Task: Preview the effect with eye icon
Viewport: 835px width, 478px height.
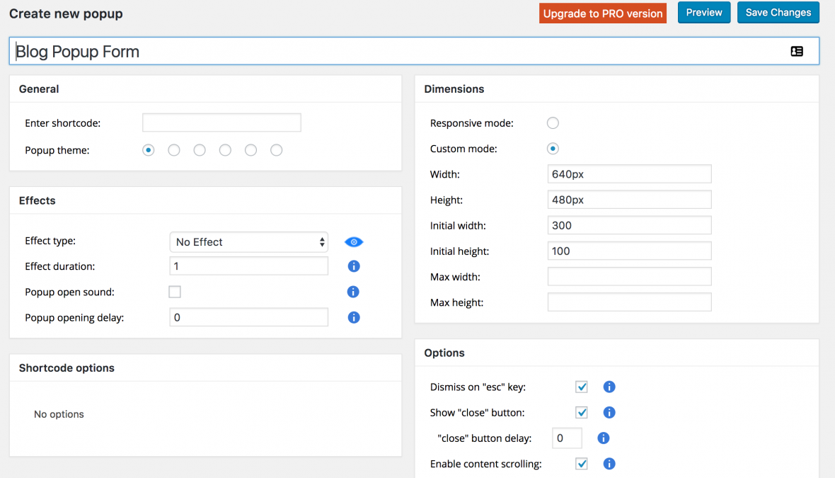Action: pyautogui.click(x=354, y=242)
